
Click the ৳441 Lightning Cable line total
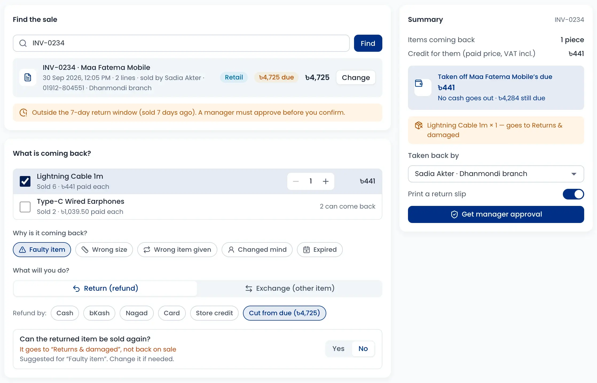click(367, 181)
